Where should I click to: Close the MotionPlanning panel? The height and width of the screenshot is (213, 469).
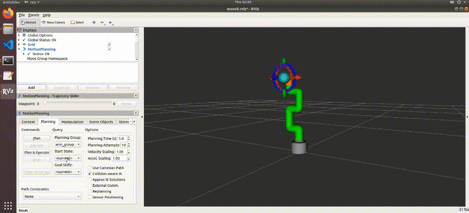(x=136, y=113)
